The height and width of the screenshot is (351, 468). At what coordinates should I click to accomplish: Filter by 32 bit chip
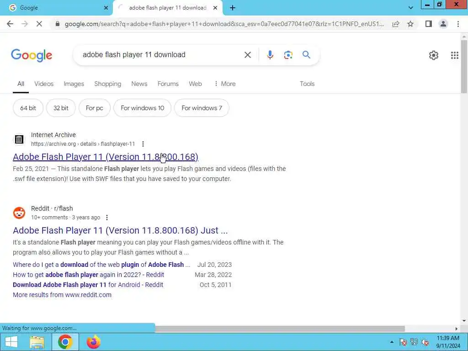click(x=61, y=108)
